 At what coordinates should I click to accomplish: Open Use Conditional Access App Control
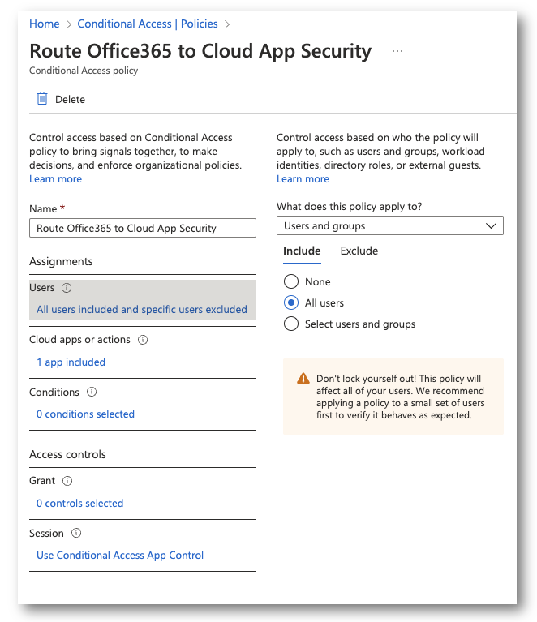[120, 556]
